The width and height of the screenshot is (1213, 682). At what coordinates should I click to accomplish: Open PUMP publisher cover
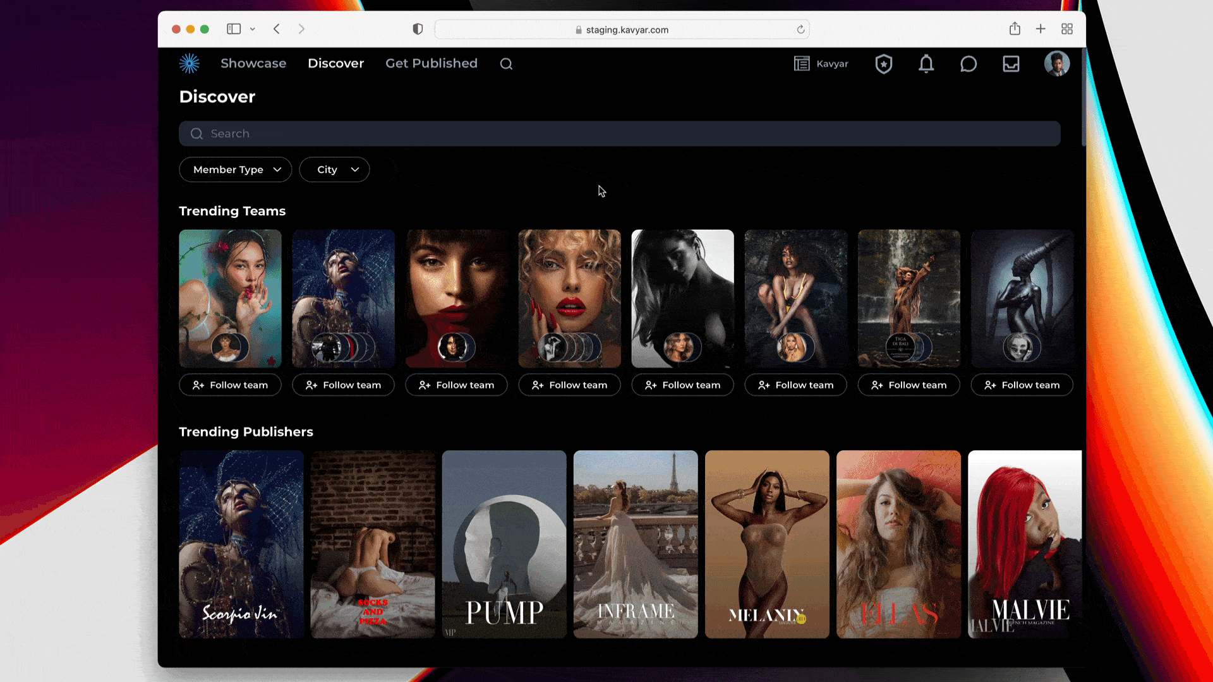click(504, 544)
